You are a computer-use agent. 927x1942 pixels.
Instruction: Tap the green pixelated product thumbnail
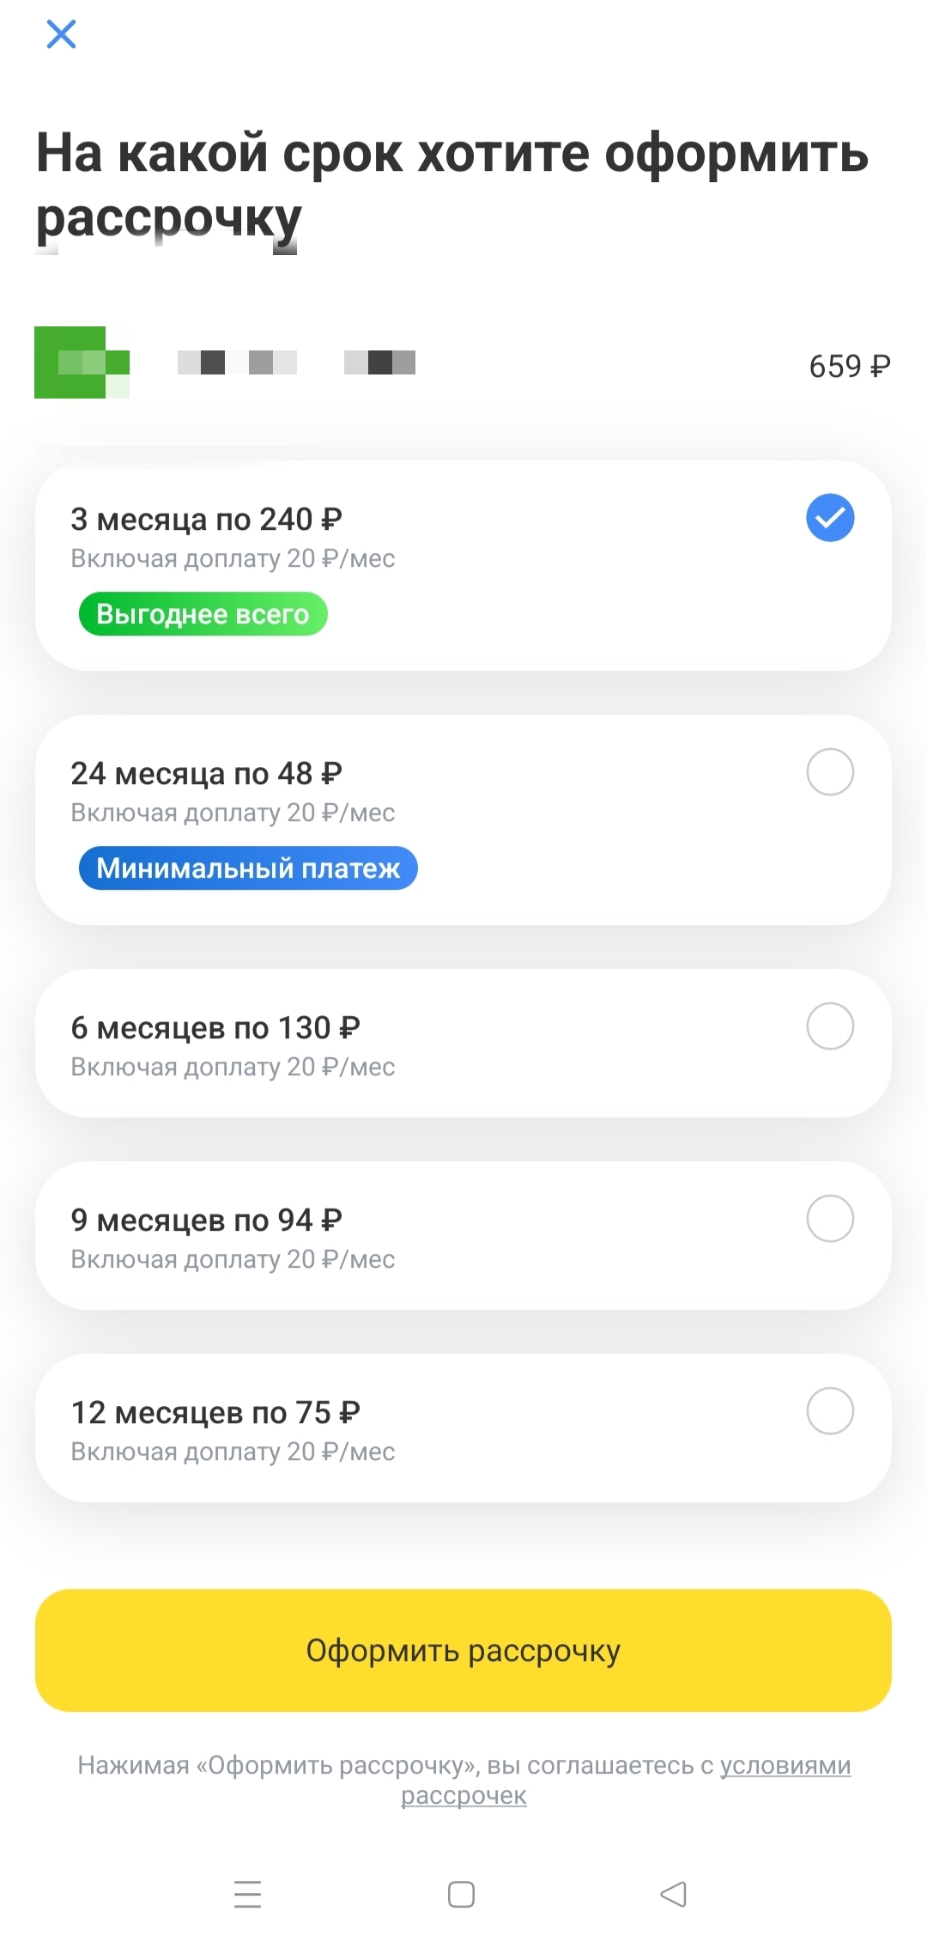(82, 362)
